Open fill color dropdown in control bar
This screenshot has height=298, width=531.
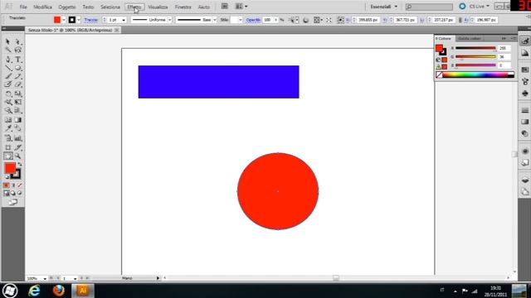pyautogui.click(x=63, y=20)
